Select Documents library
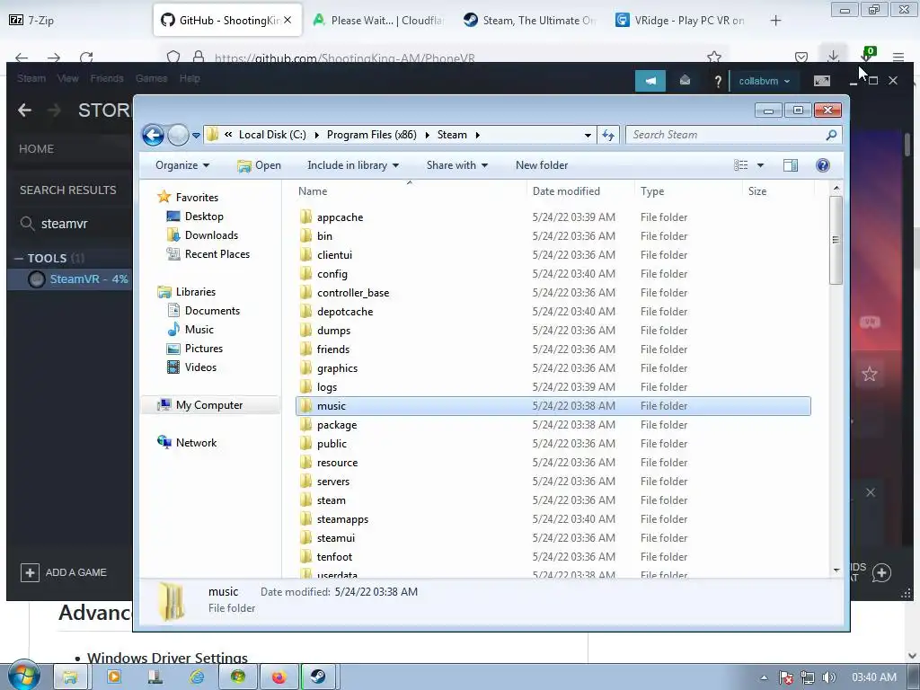Viewport: 920px width, 690px height. [x=212, y=311]
